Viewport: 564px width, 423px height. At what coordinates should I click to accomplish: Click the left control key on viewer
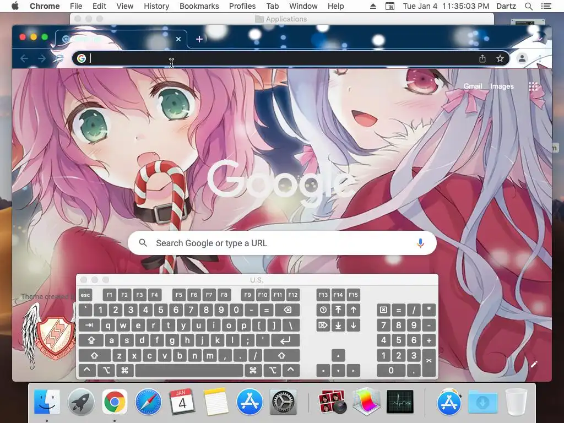coord(87,370)
